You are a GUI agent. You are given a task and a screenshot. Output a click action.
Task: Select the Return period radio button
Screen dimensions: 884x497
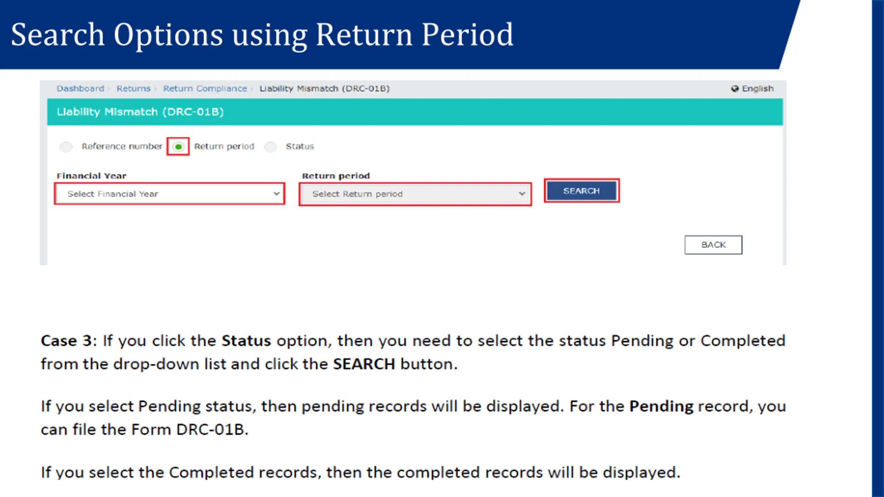[x=178, y=147]
